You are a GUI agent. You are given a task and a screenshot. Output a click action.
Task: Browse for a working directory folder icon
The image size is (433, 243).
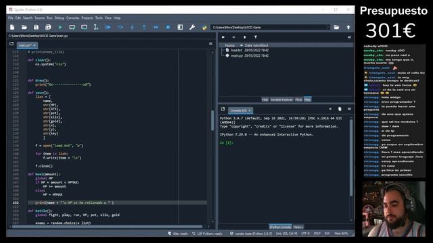336,27
